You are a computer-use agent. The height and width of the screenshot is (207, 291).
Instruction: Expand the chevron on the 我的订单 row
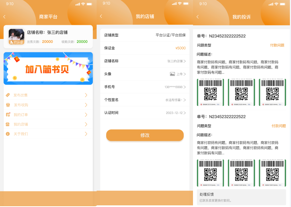pyautogui.click(x=86, y=114)
